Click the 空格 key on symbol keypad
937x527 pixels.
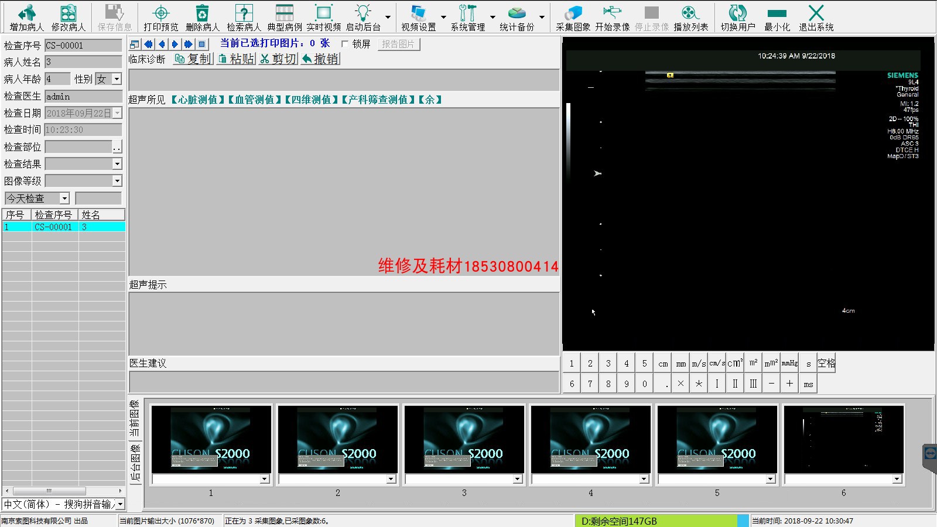coord(826,364)
